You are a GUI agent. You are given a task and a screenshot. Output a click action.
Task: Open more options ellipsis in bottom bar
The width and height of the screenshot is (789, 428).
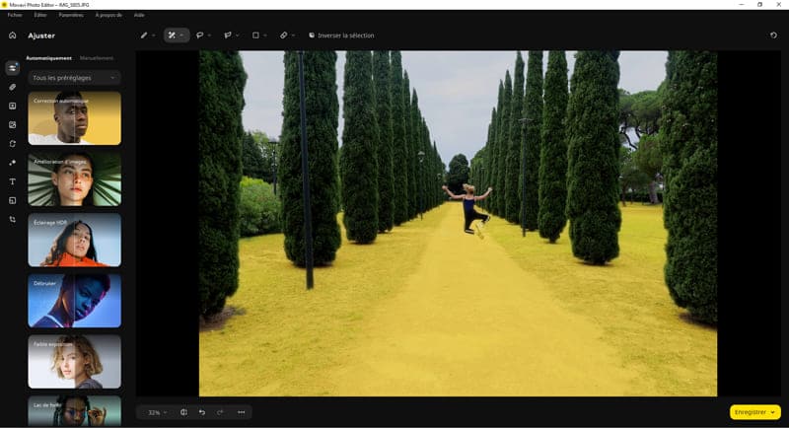pos(241,412)
